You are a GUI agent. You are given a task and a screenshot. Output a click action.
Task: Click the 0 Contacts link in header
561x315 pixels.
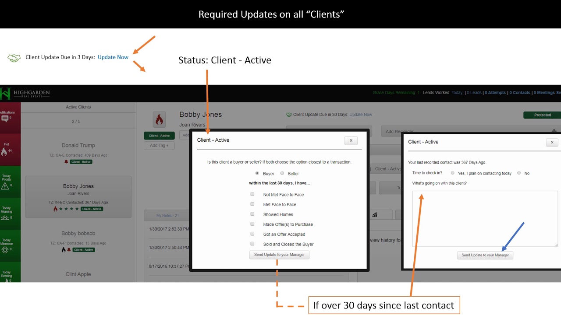coord(520,93)
